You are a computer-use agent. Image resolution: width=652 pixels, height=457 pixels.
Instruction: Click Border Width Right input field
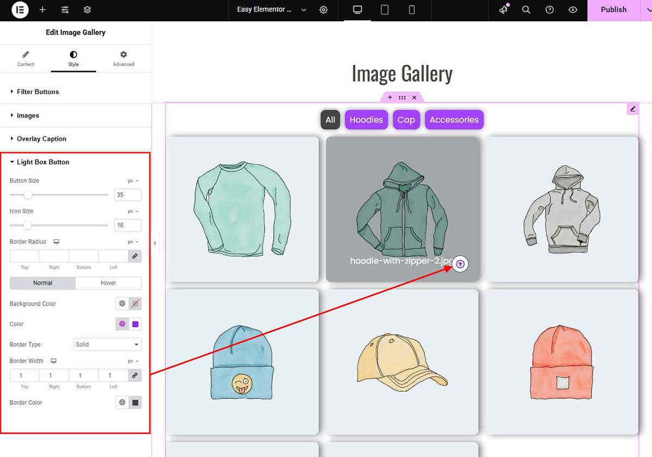tap(54, 375)
